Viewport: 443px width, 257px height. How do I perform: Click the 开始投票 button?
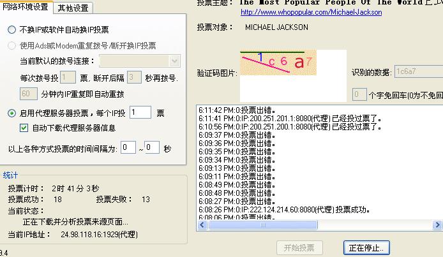point(299,247)
